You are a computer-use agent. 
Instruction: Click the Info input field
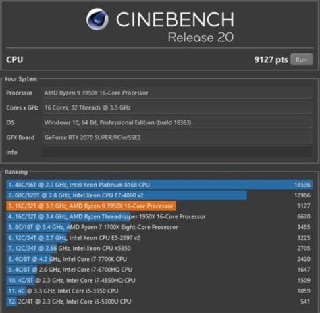point(177,152)
